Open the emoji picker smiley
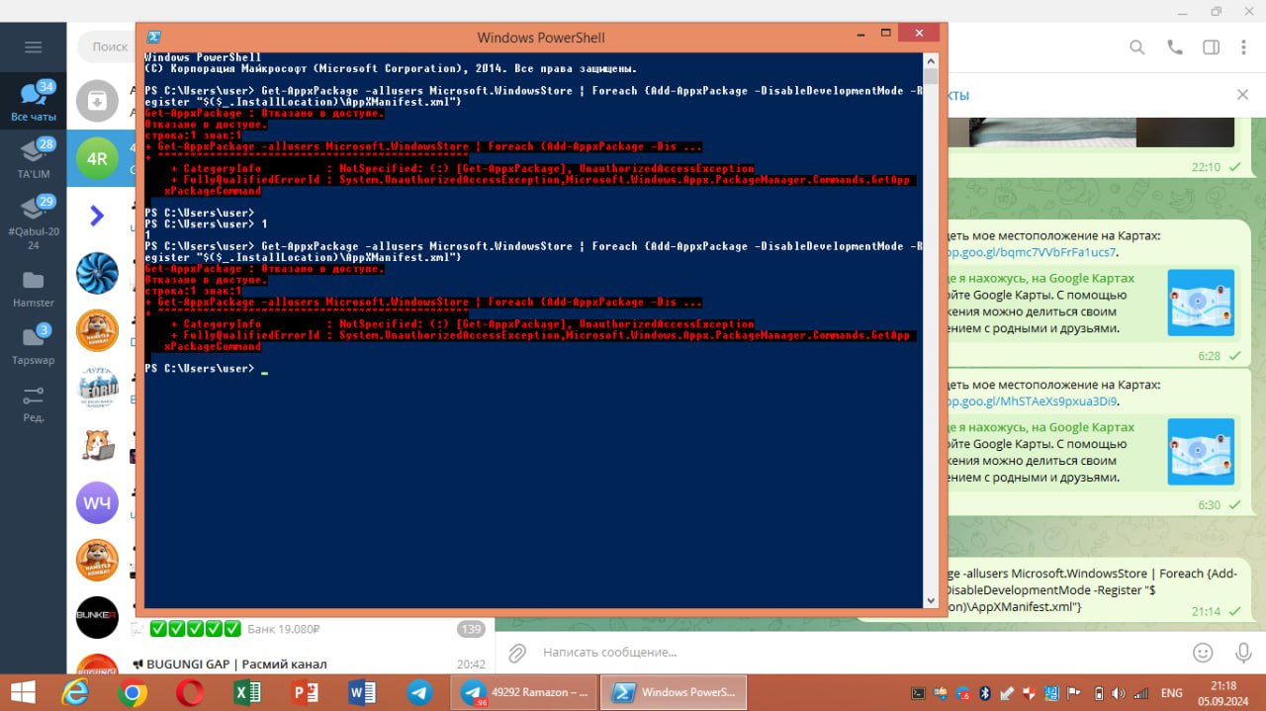 point(1203,653)
